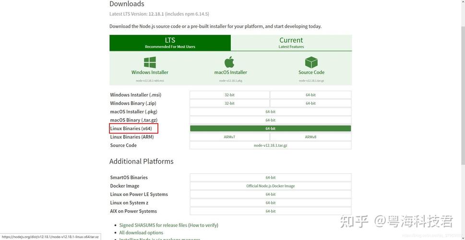Download SmartOS Binaries 64-bit

(x=271, y=178)
